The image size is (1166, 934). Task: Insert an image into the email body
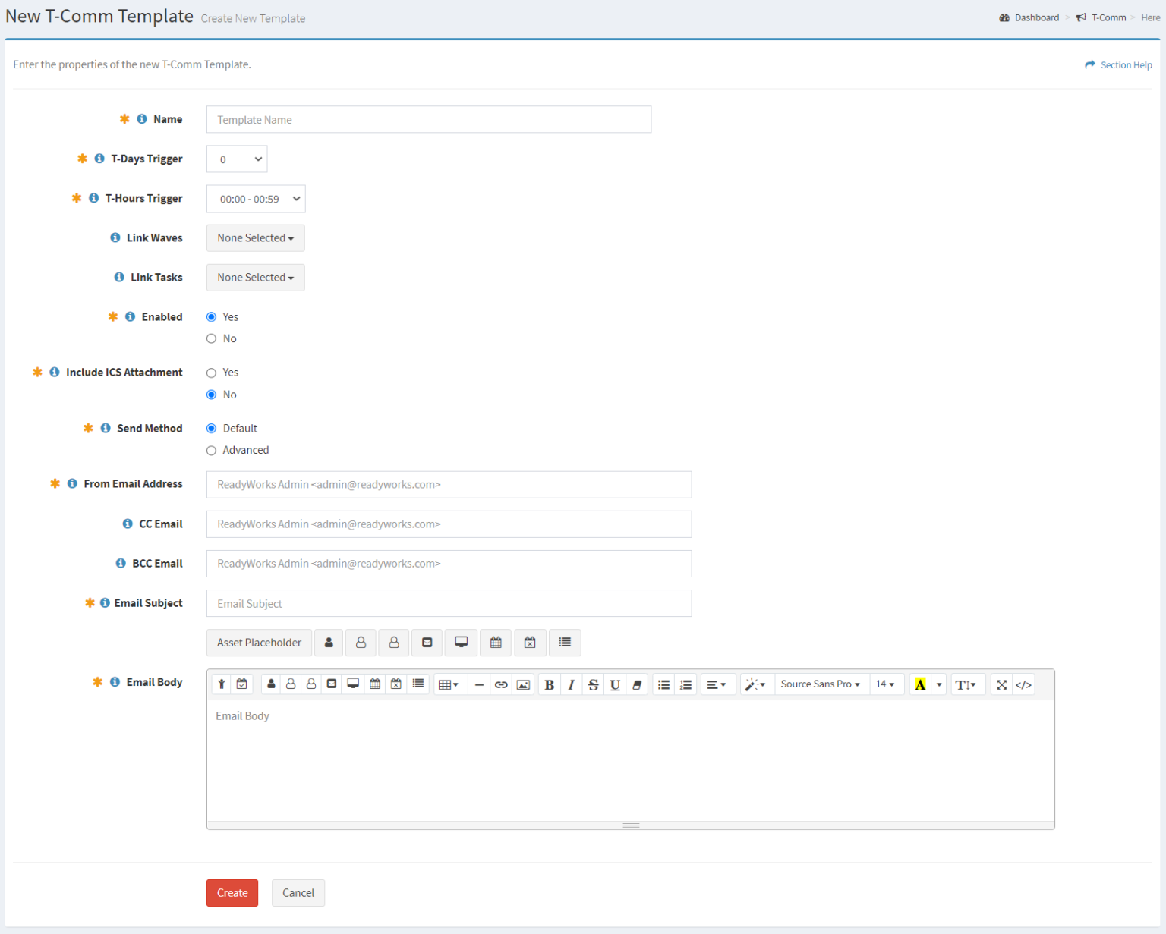click(523, 684)
